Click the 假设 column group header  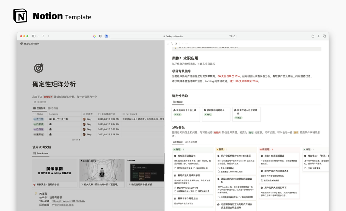[220, 149]
